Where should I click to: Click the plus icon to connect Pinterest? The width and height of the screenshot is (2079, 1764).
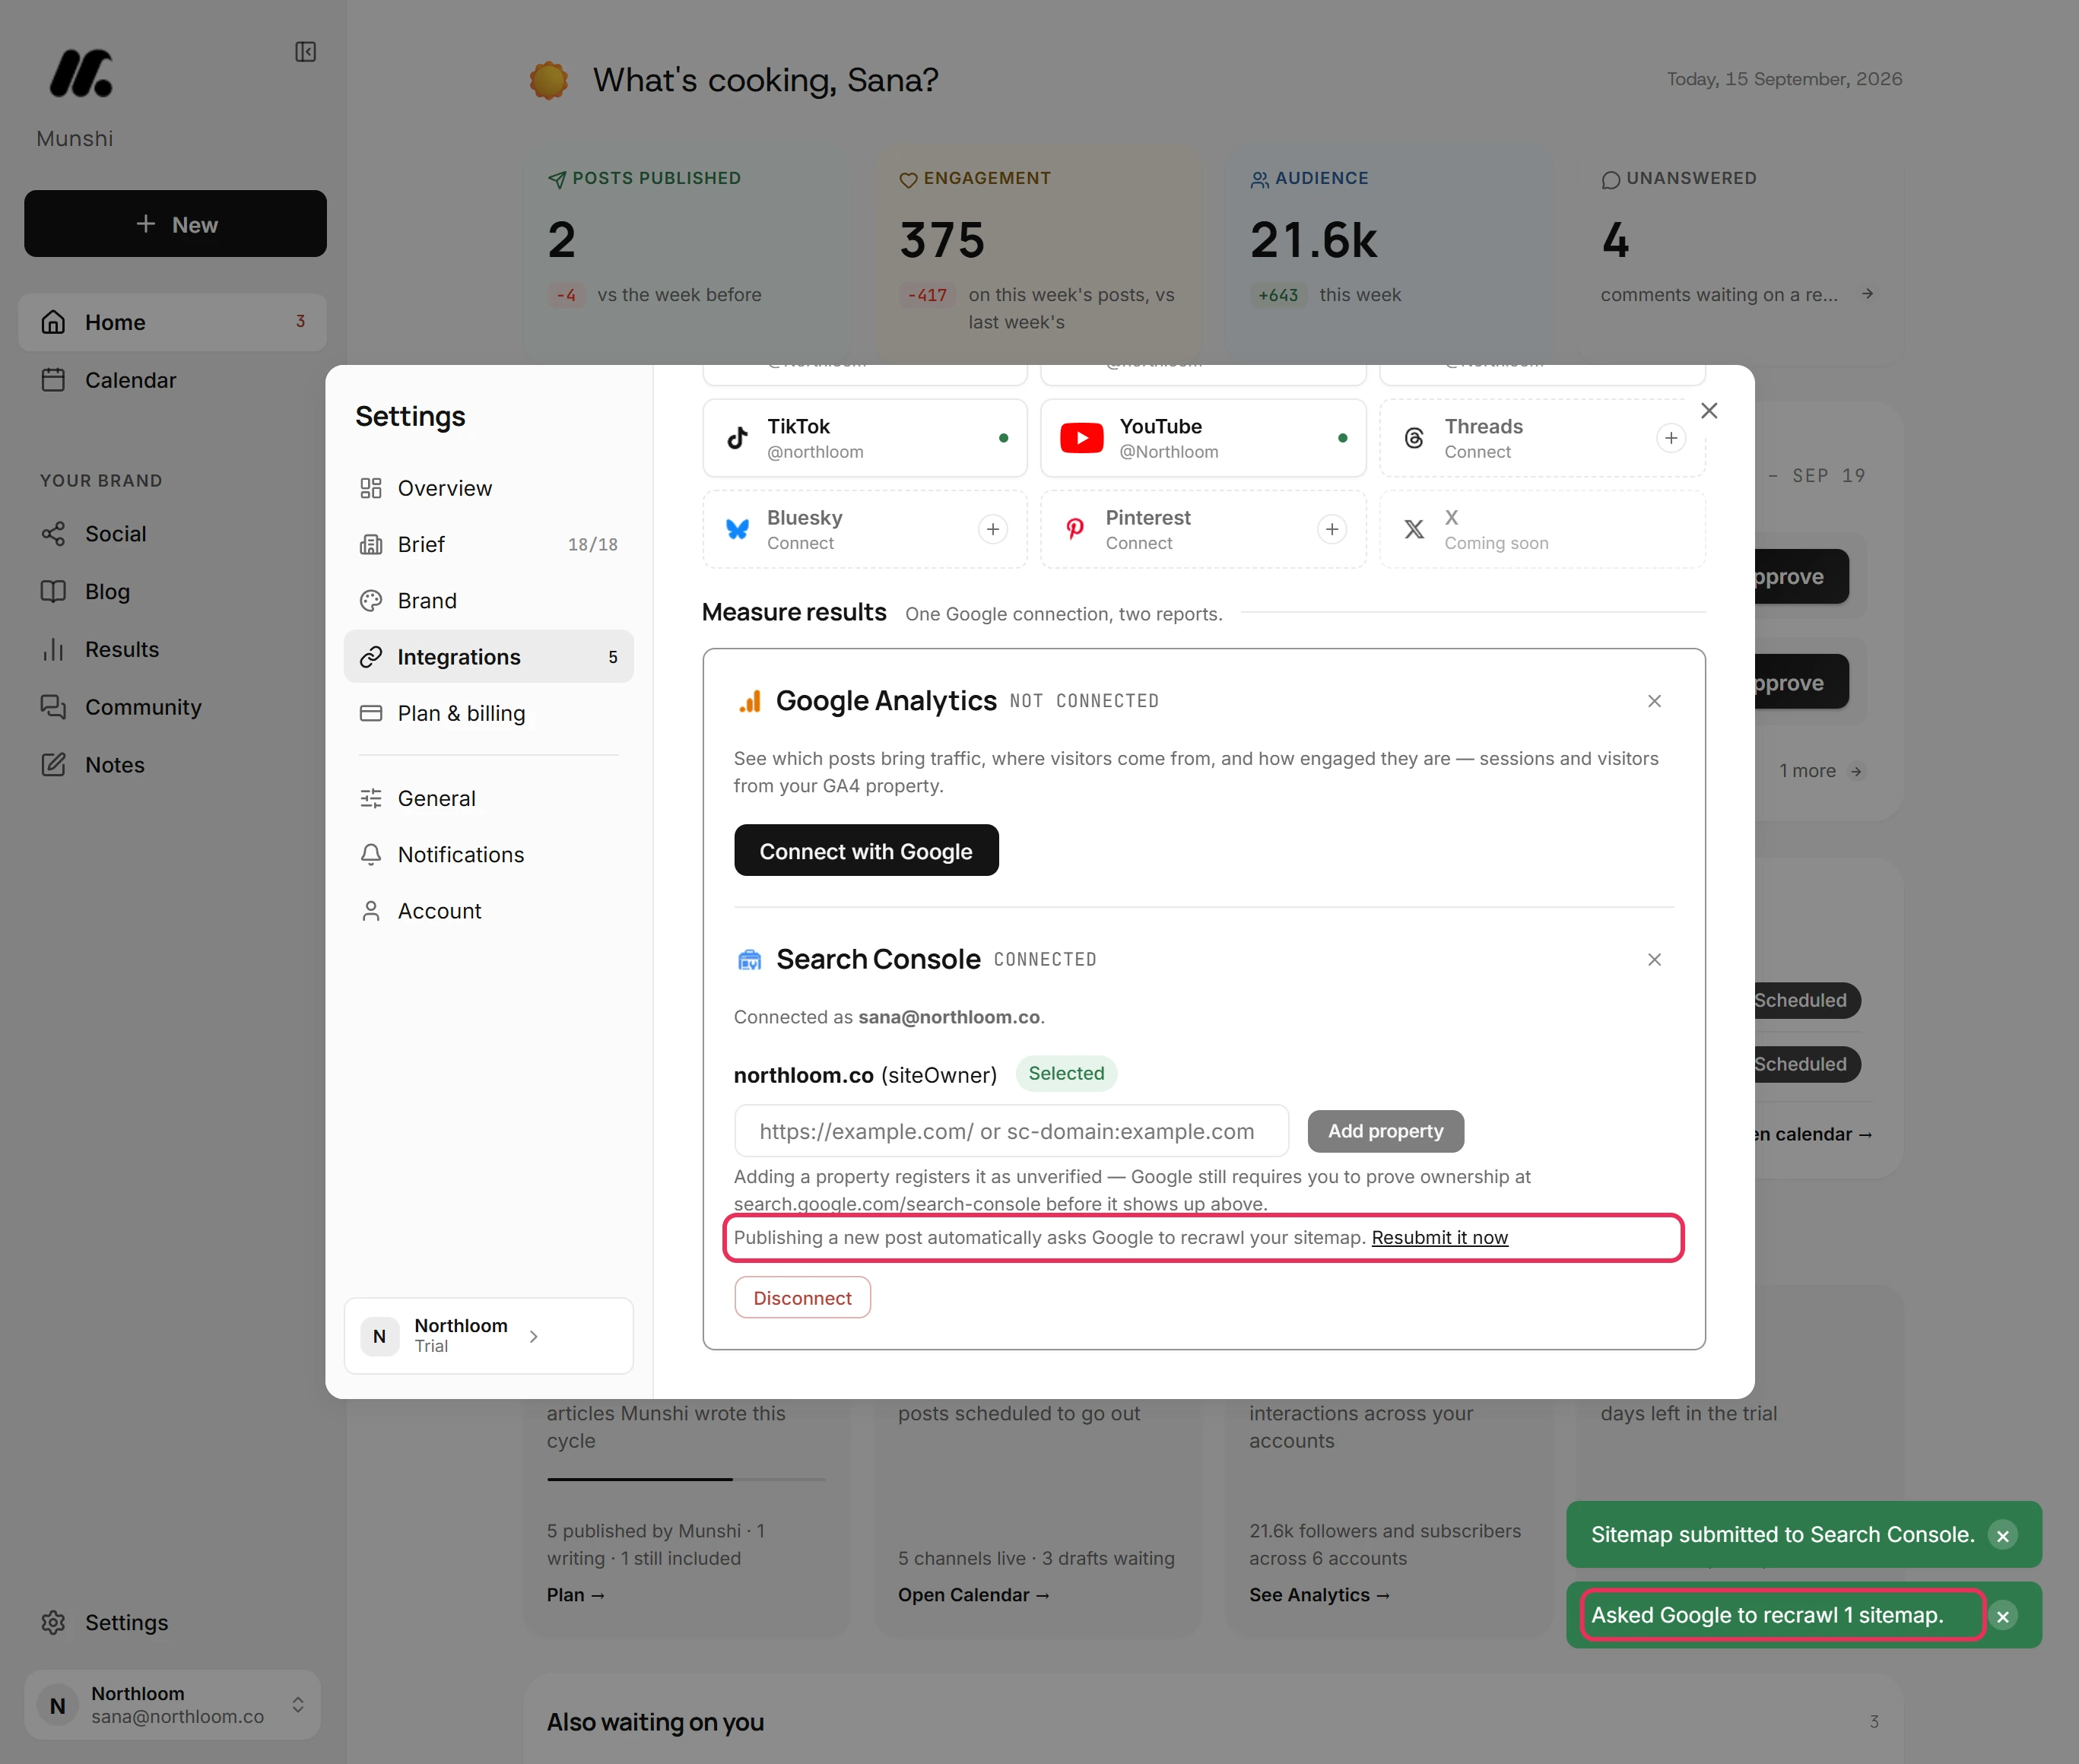coord(1331,529)
